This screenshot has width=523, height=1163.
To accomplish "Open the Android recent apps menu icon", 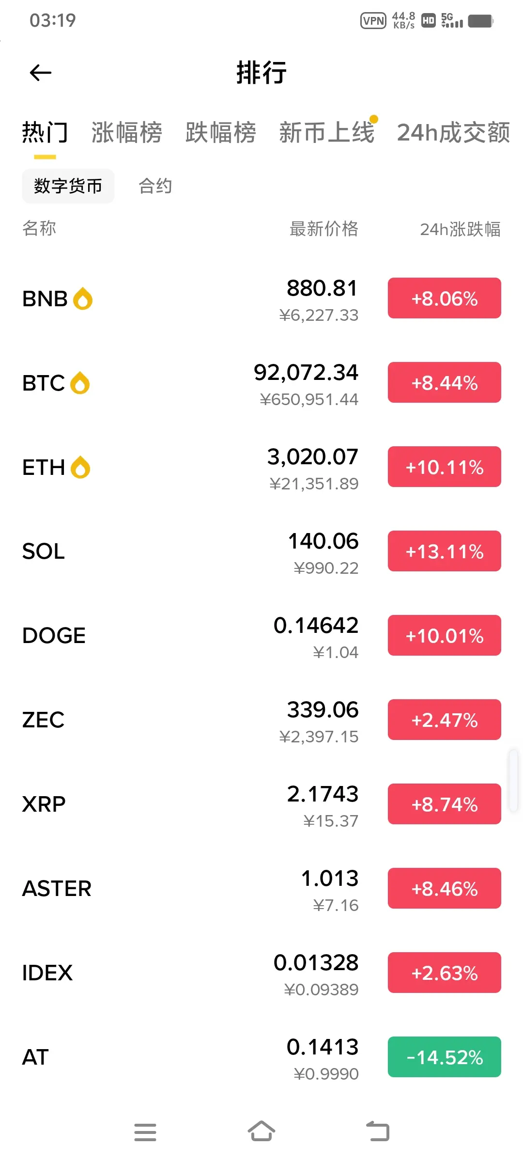I will [145, 1132].
